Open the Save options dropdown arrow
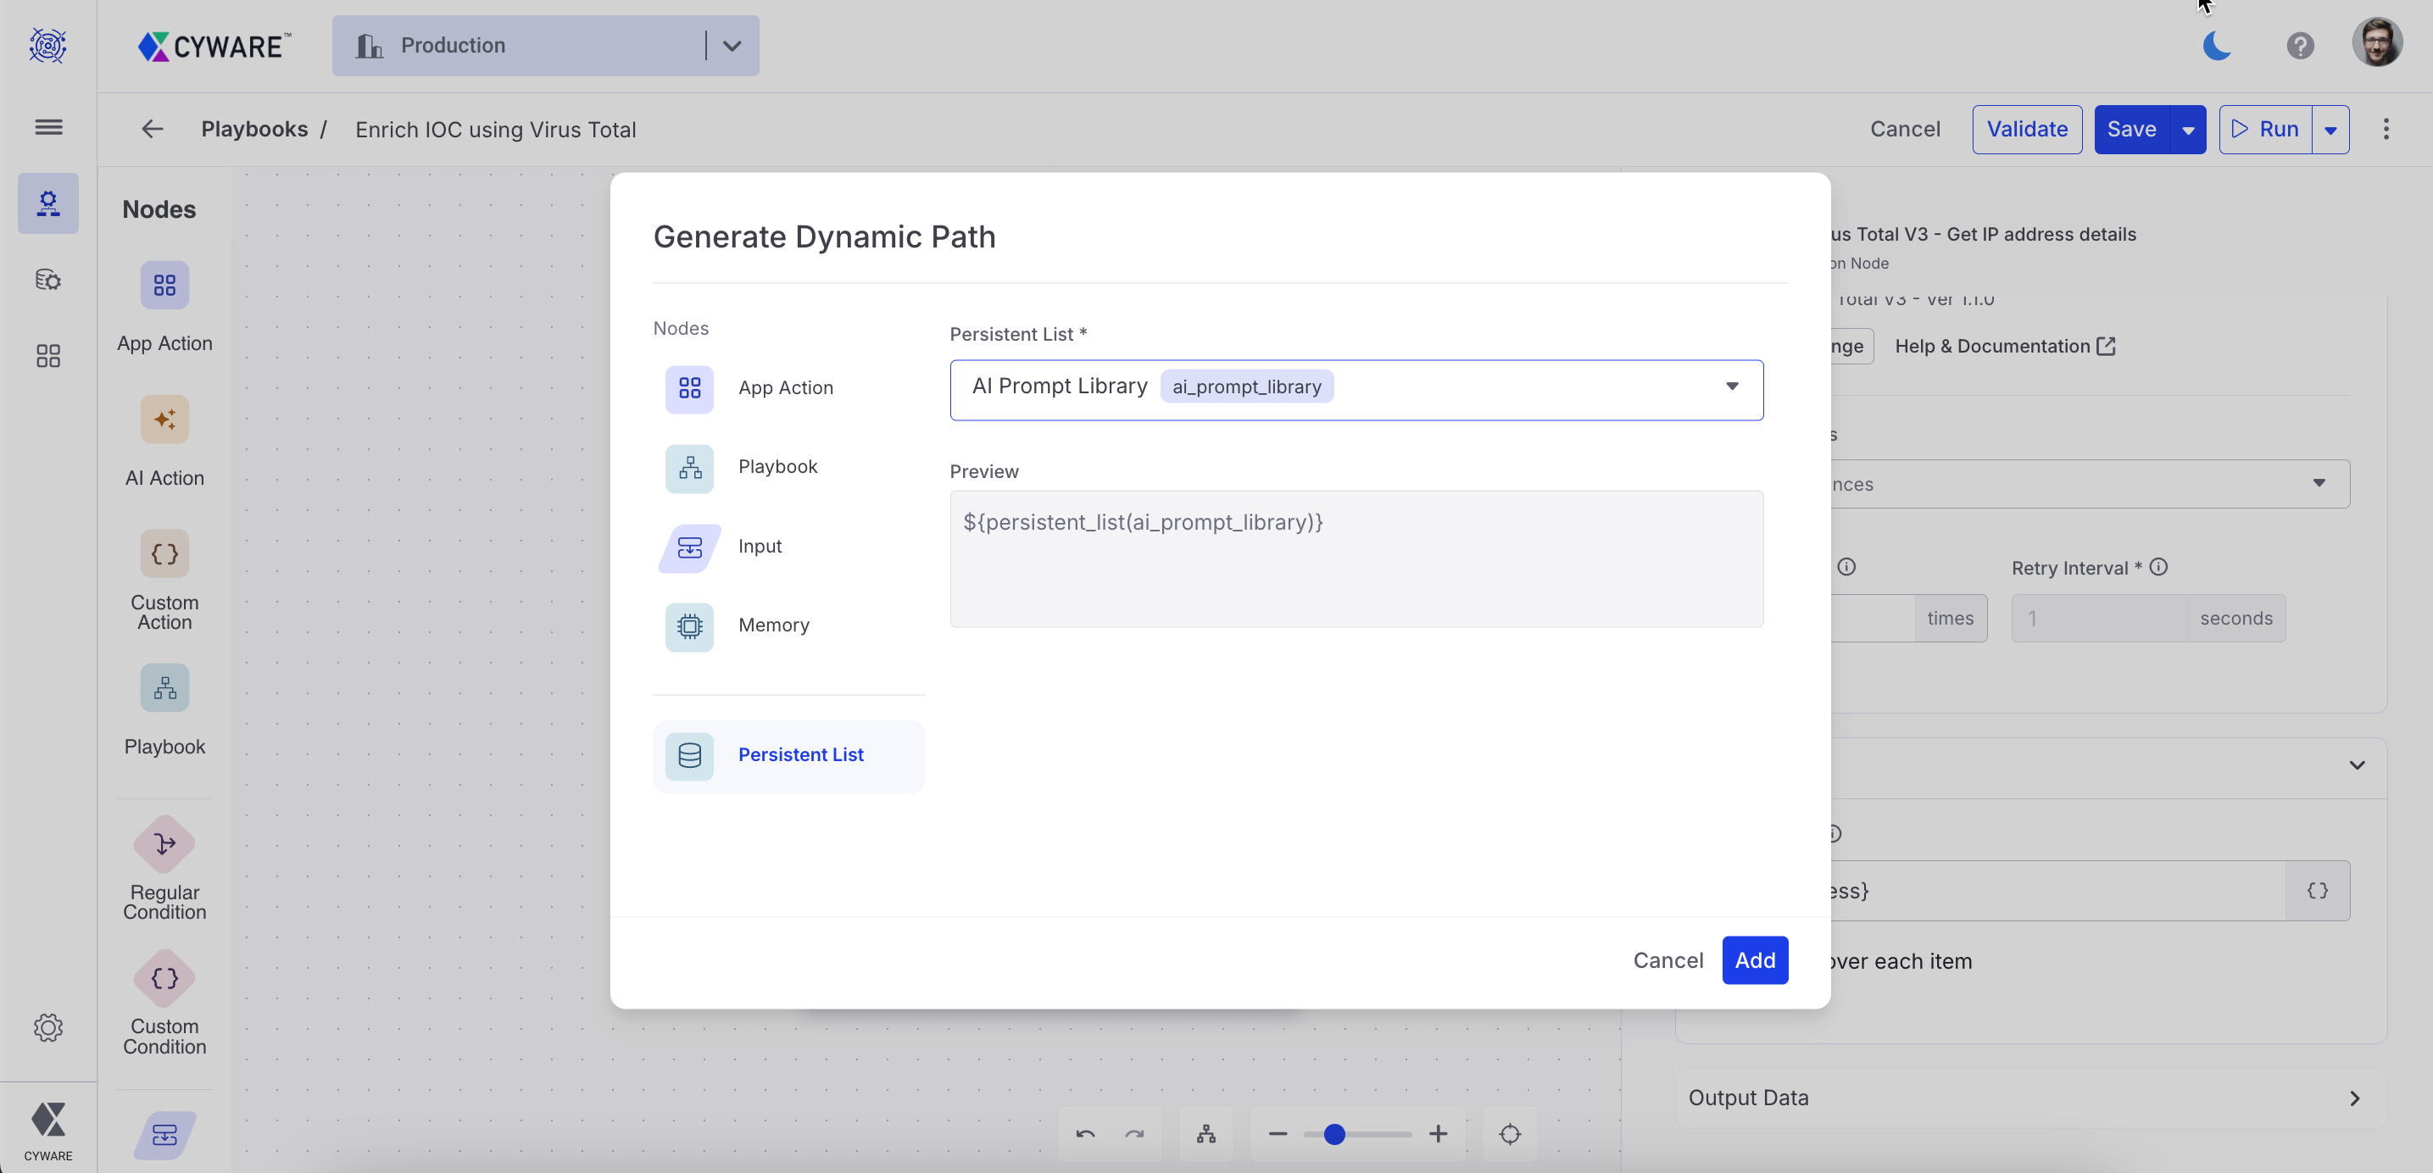2433x1173 pixels. tap(2187, 131)
